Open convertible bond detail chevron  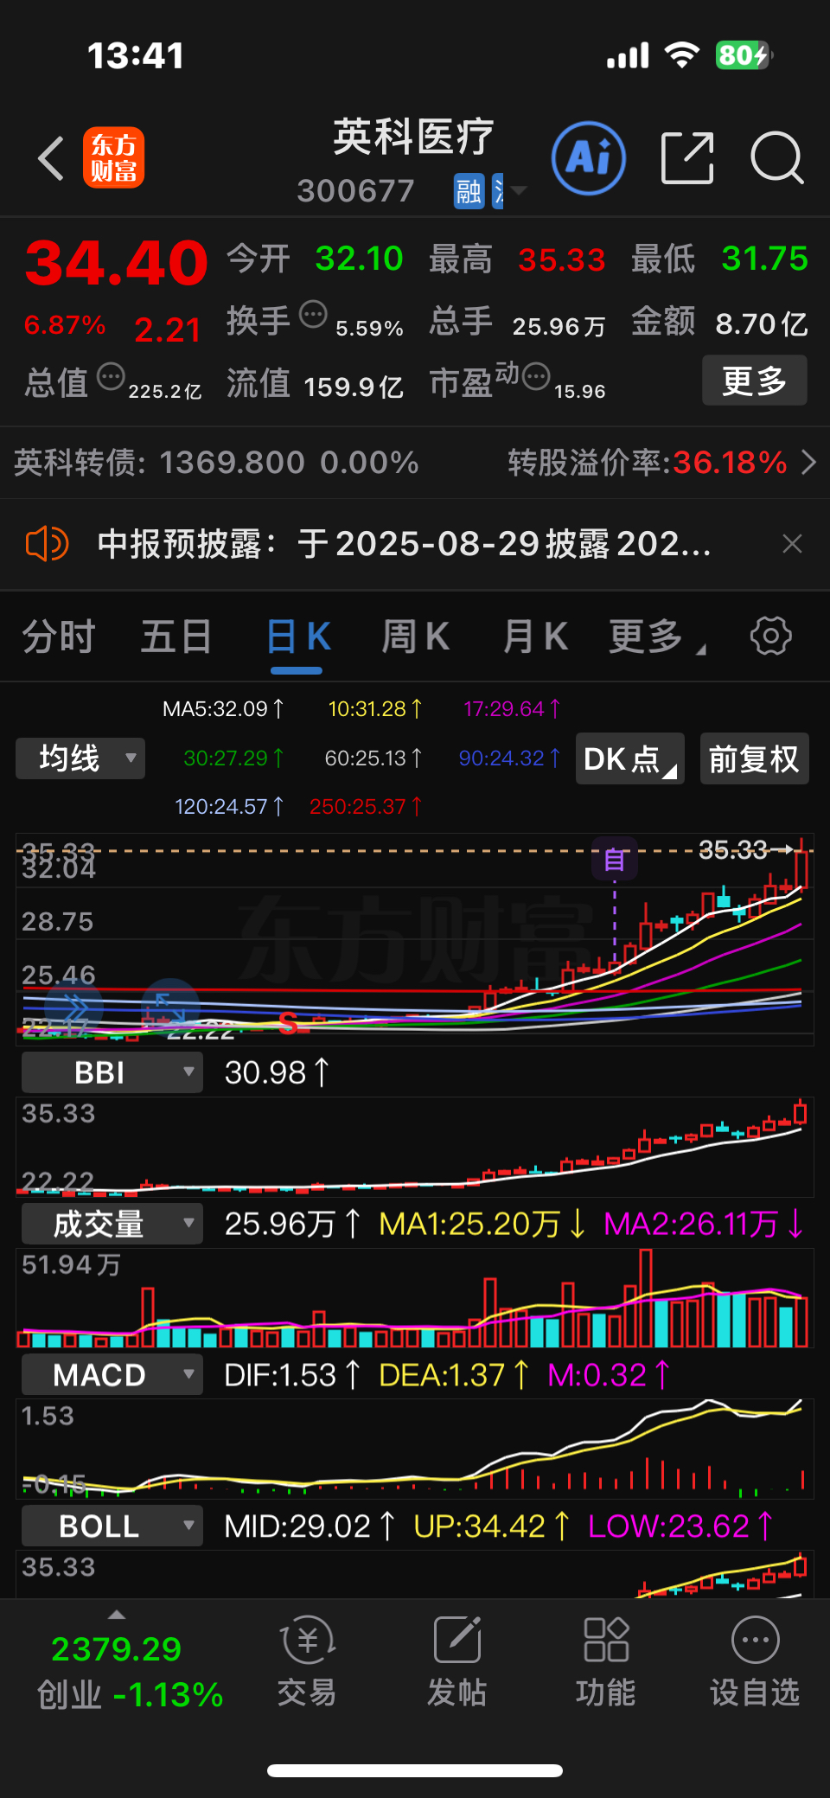click(808, 463)
